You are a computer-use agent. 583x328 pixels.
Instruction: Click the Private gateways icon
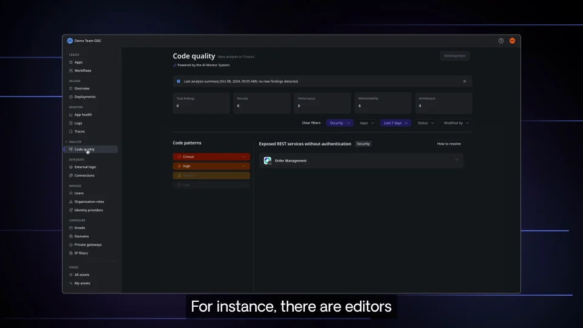(x=70, y=245)
